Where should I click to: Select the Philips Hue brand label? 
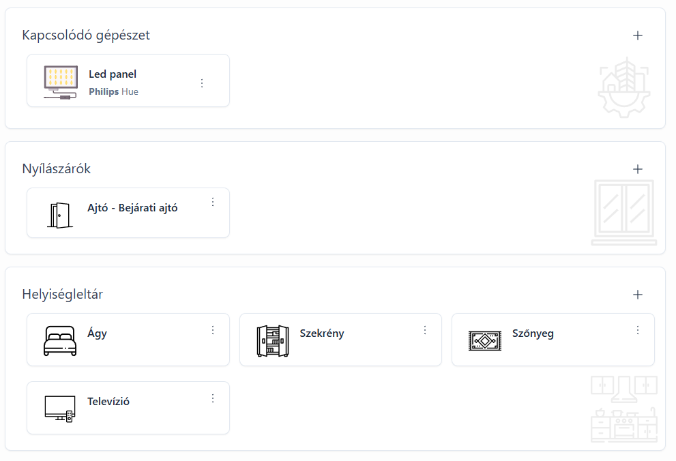pos(113,92)
